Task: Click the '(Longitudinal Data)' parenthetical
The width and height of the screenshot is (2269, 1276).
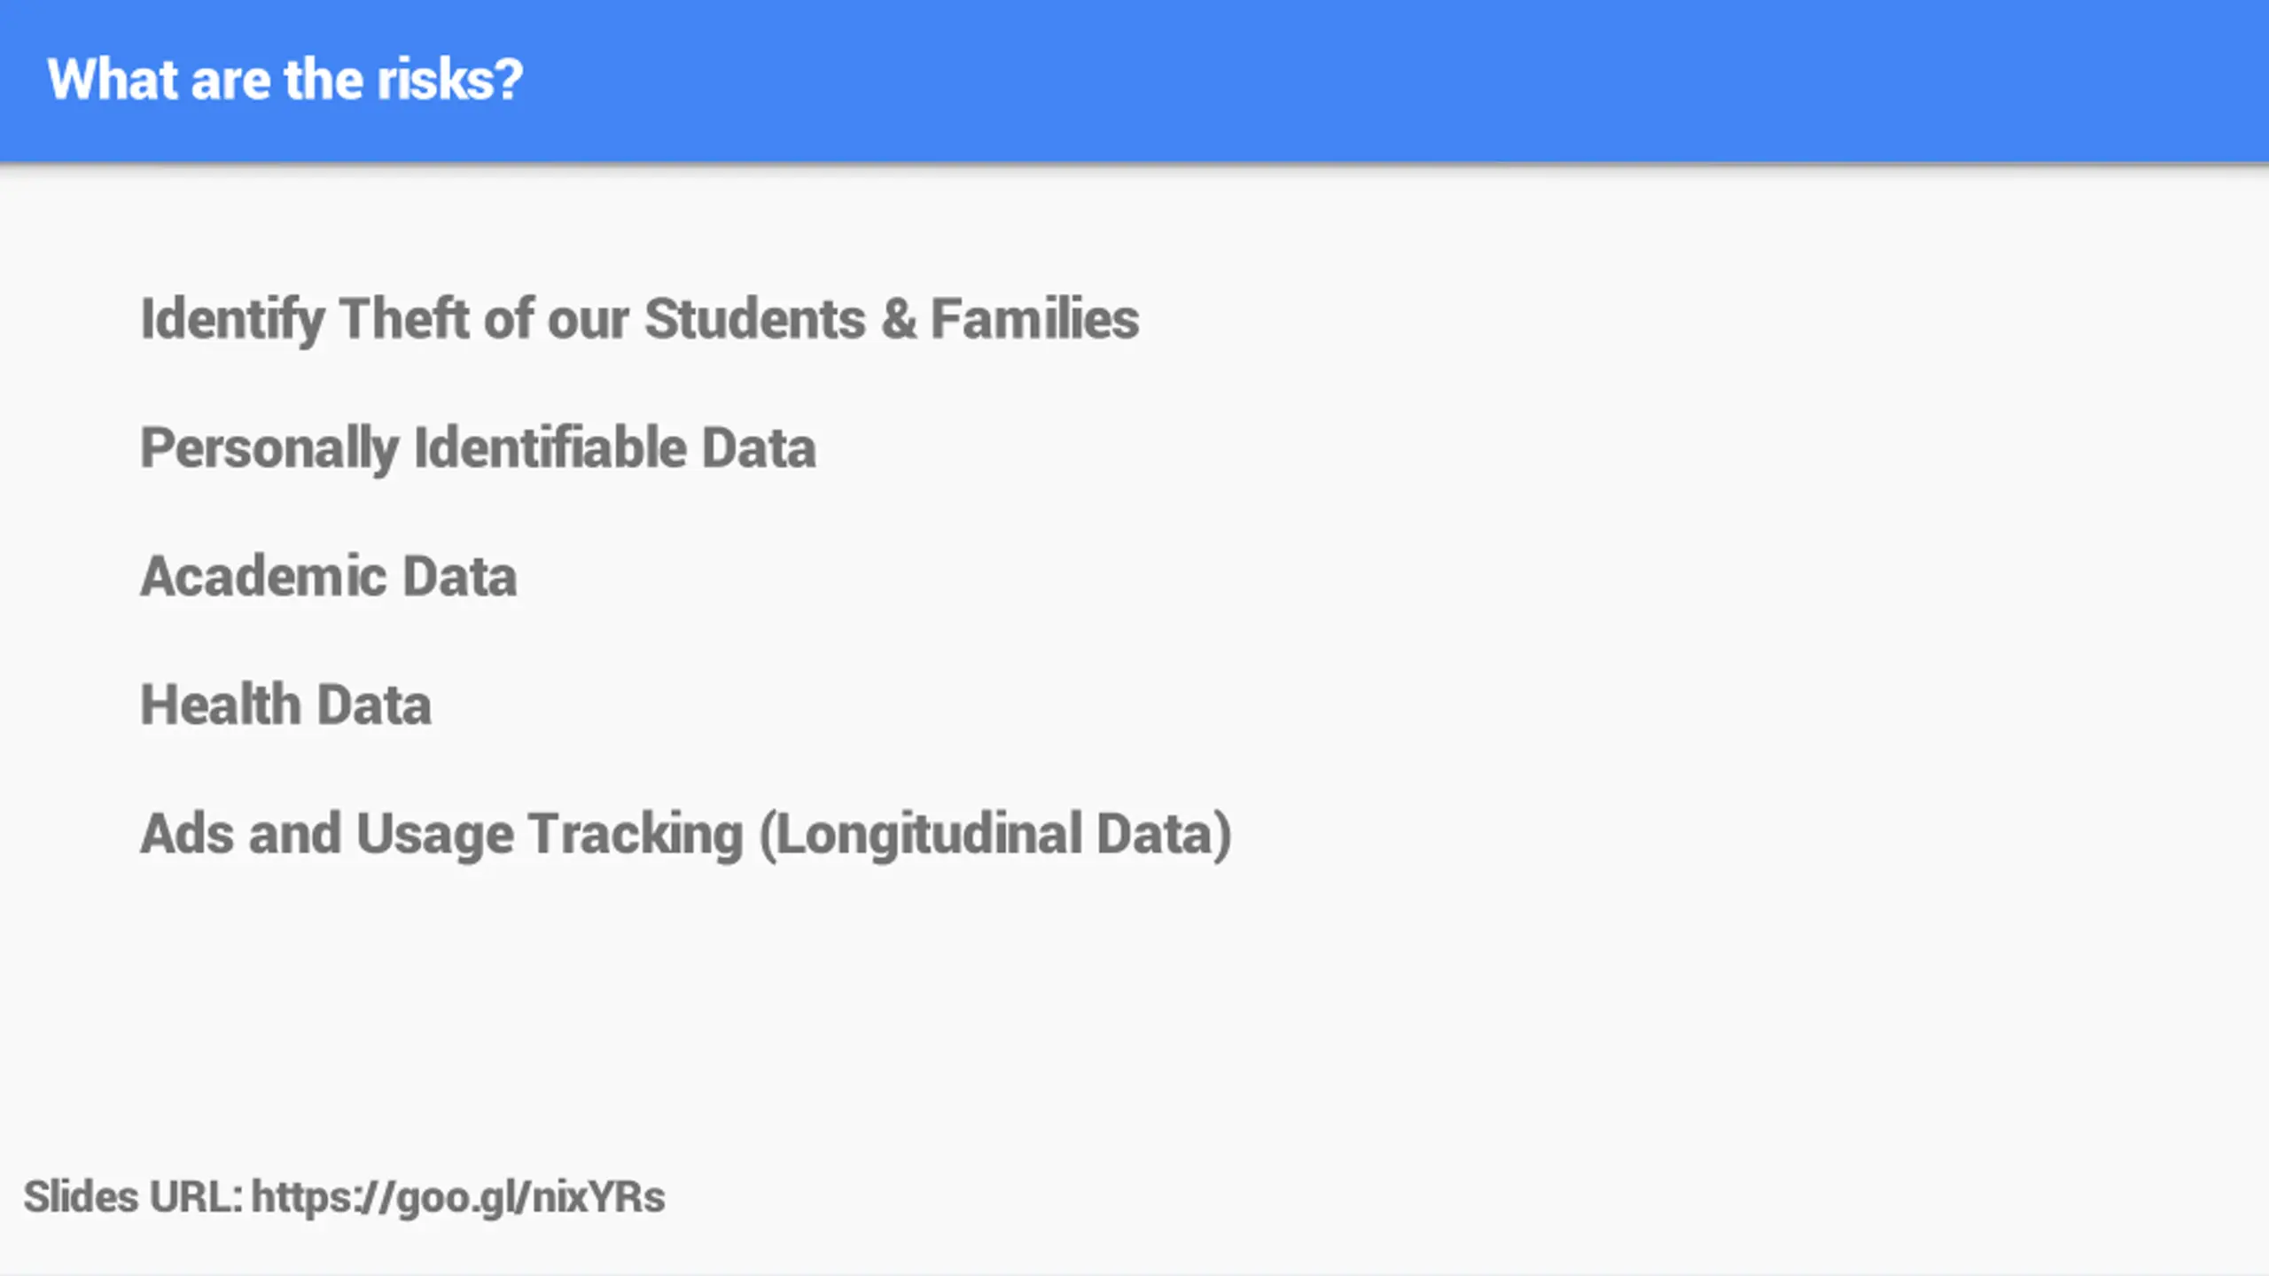Action: tap(996, 835)
